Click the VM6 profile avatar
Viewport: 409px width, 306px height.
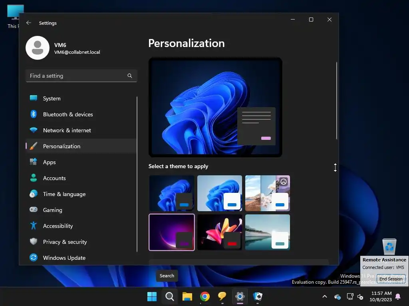coord(38,48)
